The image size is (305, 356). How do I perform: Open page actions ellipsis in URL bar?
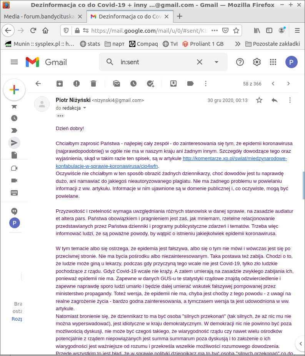tap(215, 30)
